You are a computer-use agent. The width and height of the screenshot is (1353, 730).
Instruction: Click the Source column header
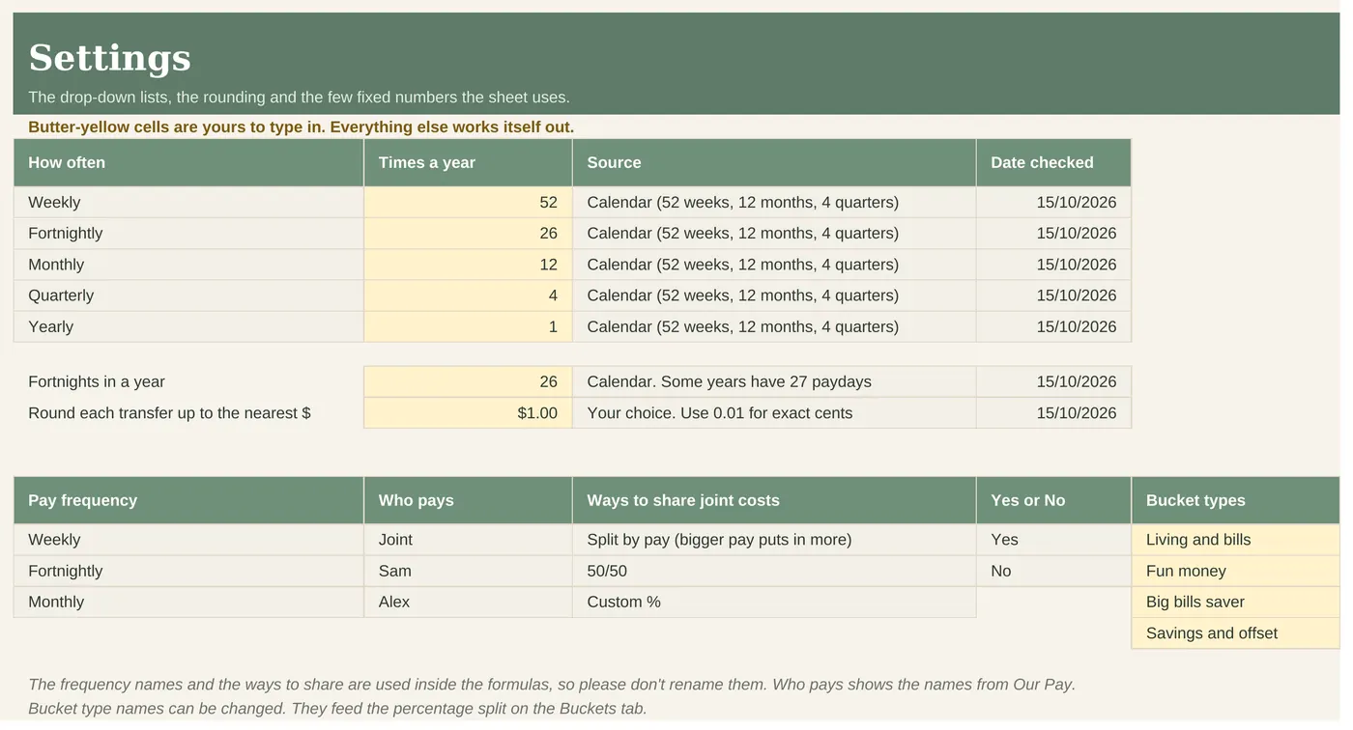pyautogui.click(x=774, y=162)
